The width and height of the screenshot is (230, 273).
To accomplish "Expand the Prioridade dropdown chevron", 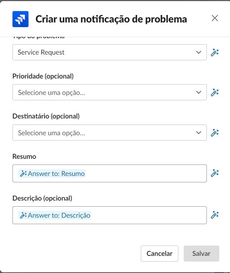I will pyautogui.click(x=199, y=92).
